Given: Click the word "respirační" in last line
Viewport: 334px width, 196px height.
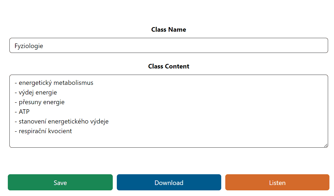Looking at the screenshot, I should pos(32,131).
